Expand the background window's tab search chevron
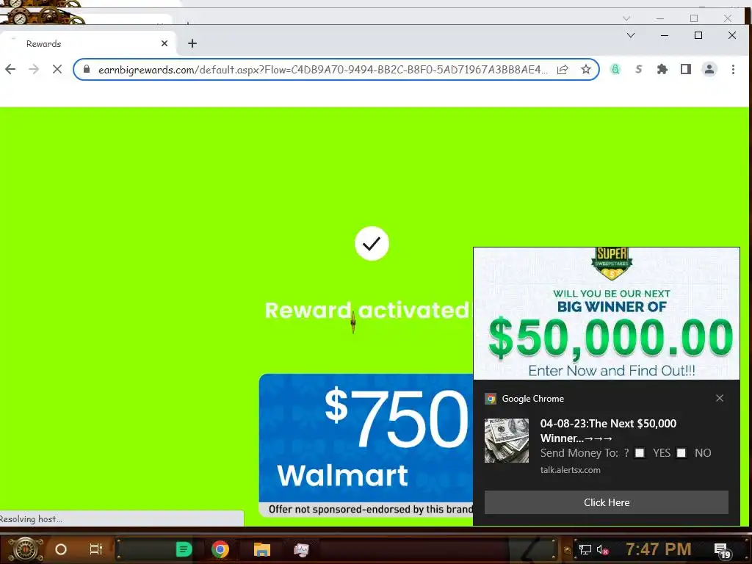This screenshot has width=752, height=564. [626, 18]
